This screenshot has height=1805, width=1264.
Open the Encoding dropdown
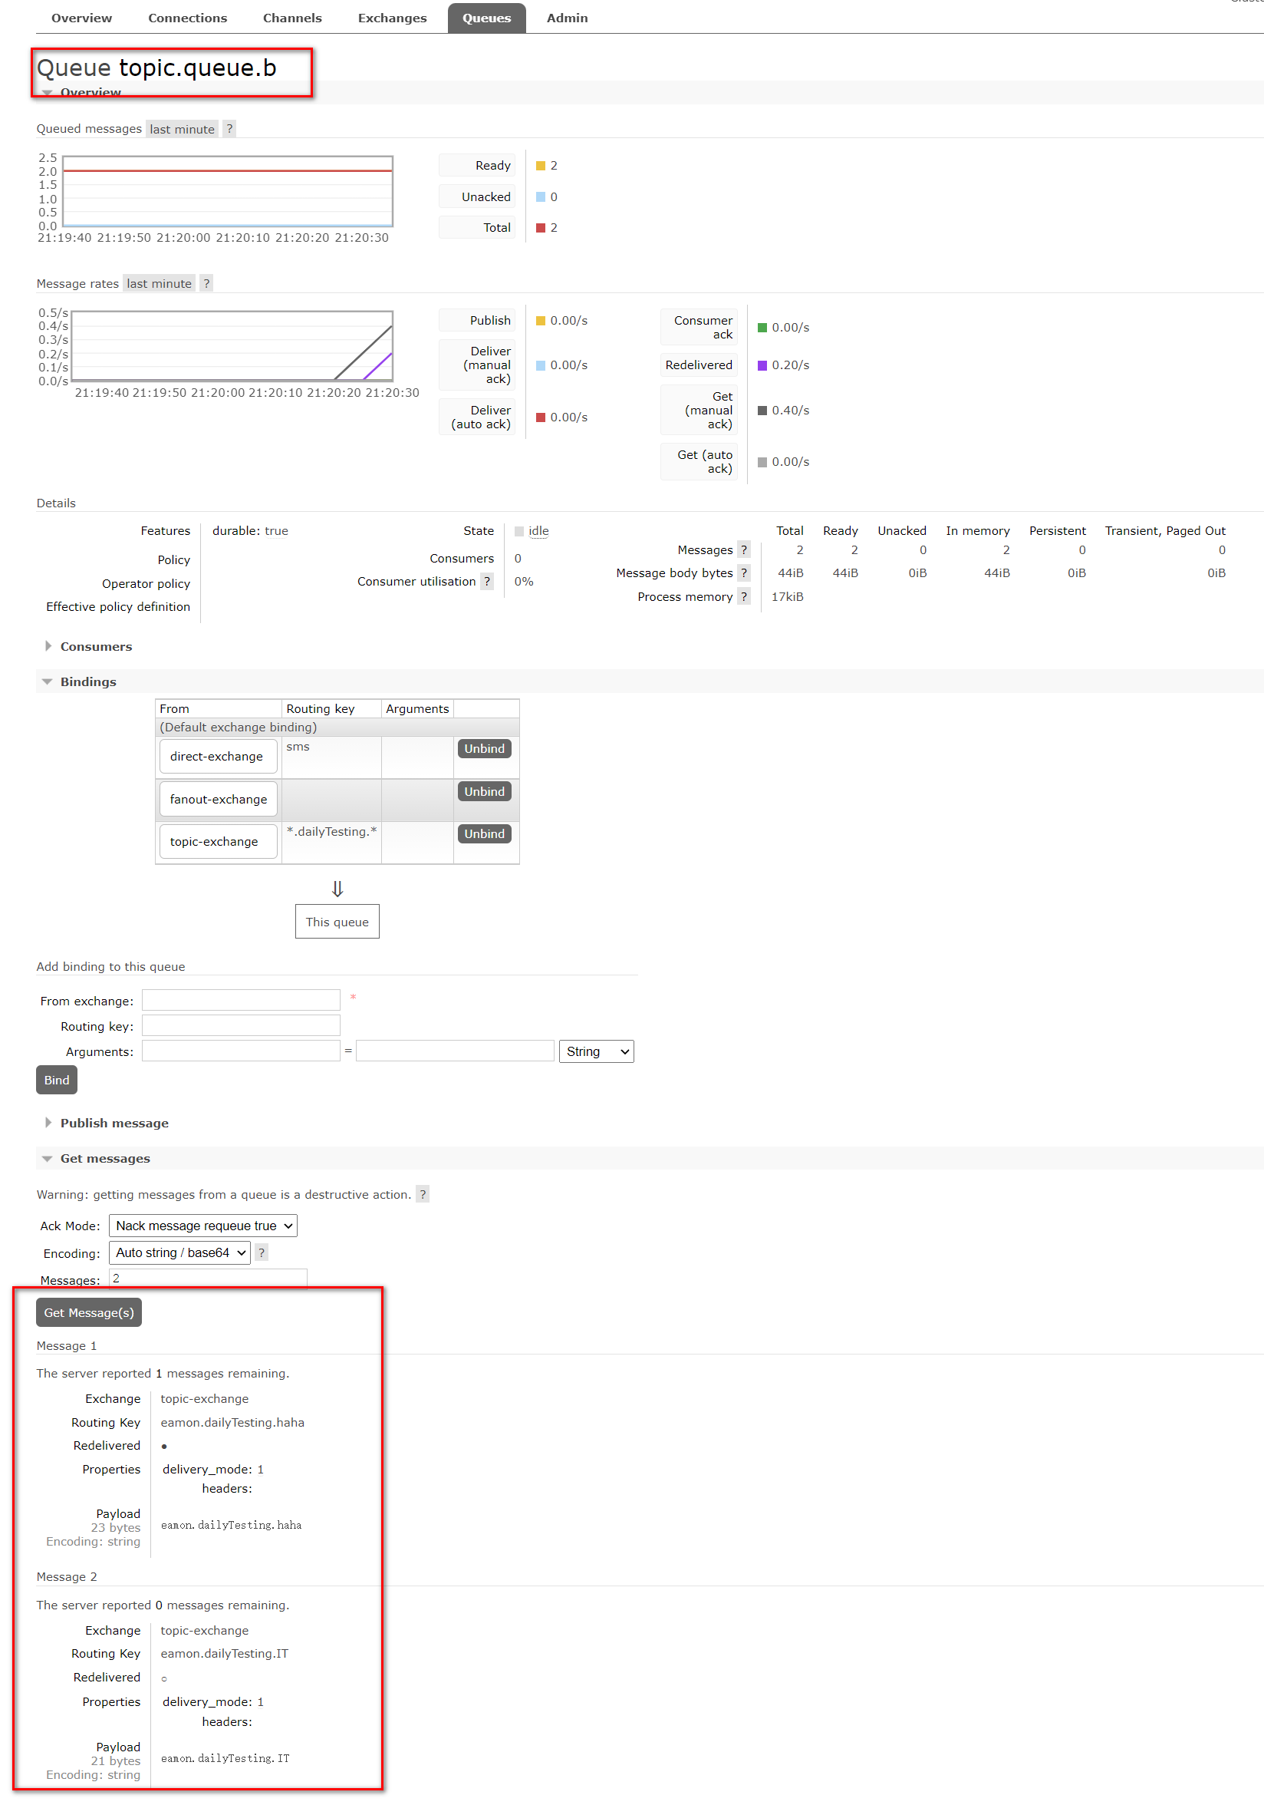179,1253
